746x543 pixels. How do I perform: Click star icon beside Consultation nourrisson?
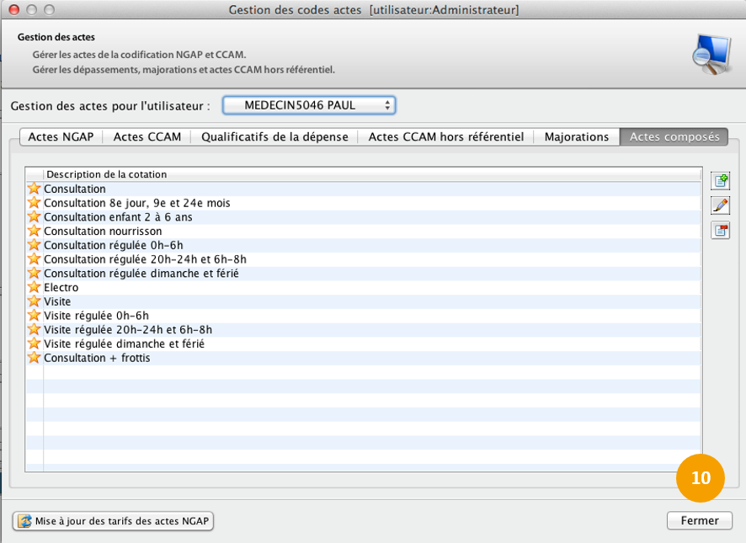pyautogui.click(x=35, y=231)
